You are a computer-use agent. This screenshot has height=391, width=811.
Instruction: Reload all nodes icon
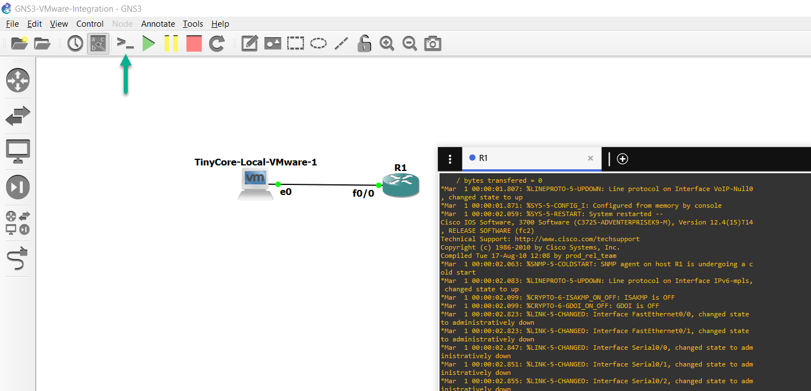coord(217,43)
